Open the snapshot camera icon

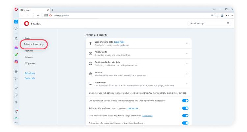pos(212,16)
